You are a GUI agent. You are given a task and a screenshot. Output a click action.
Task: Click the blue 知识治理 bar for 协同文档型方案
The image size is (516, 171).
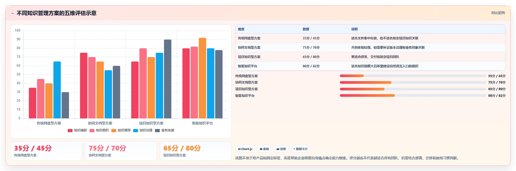[108, 94]
